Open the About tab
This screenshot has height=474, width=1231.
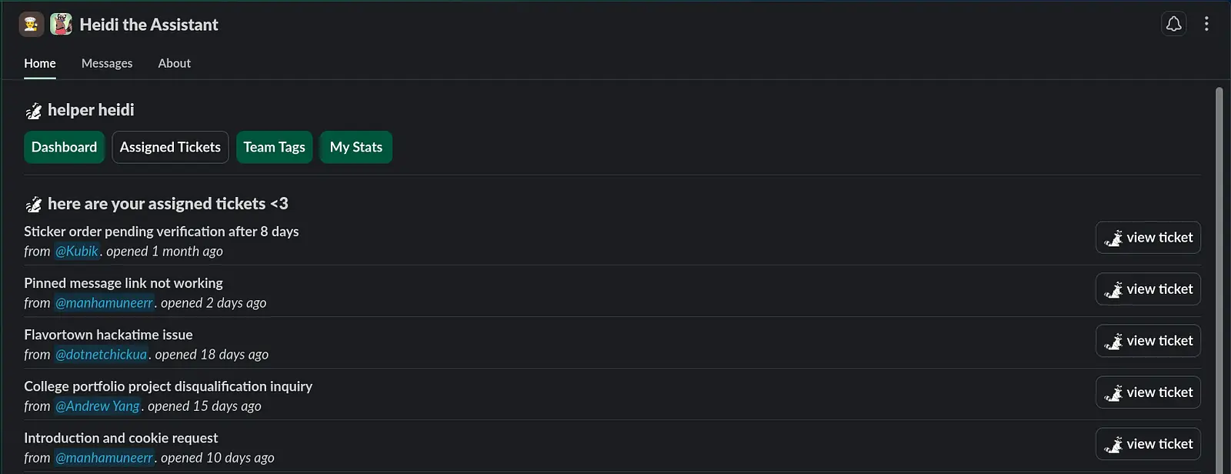tap(174, 63)
